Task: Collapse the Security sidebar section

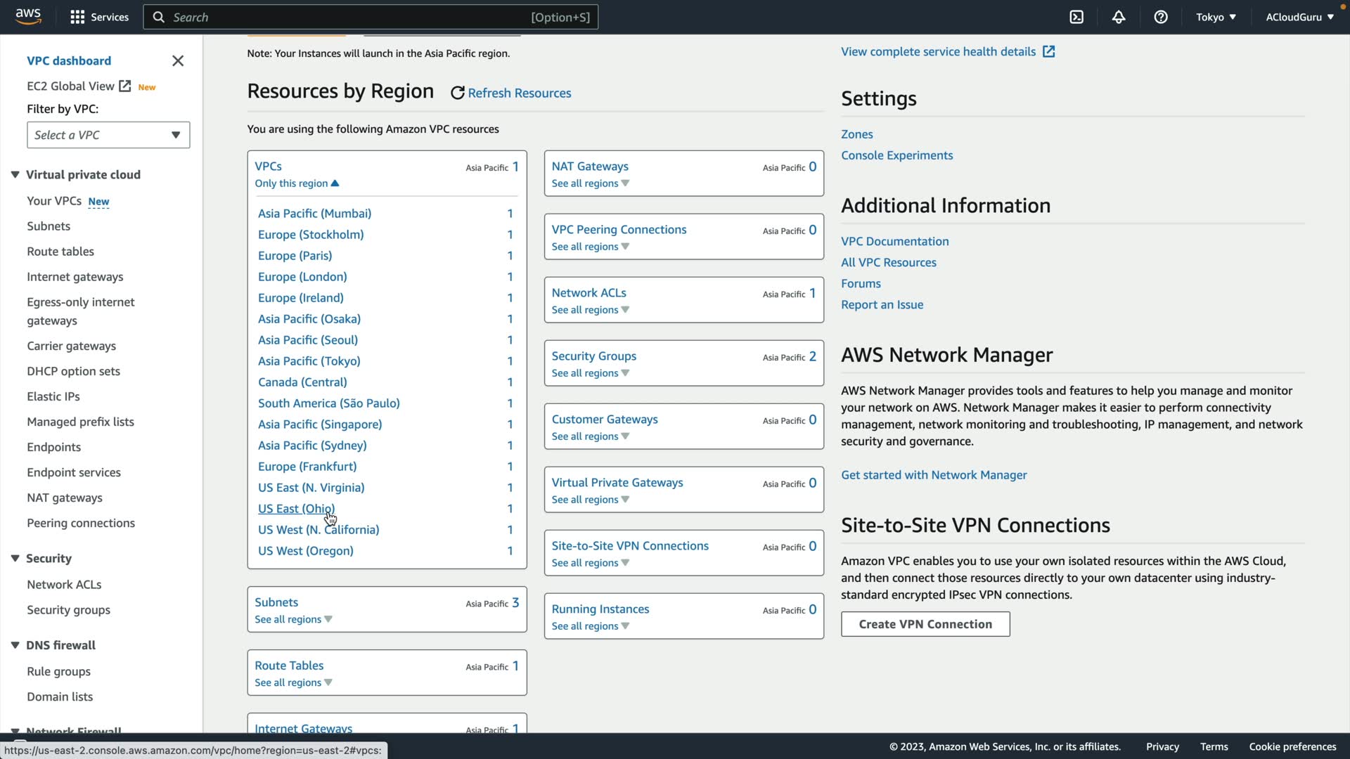Action: pos(15,558)
